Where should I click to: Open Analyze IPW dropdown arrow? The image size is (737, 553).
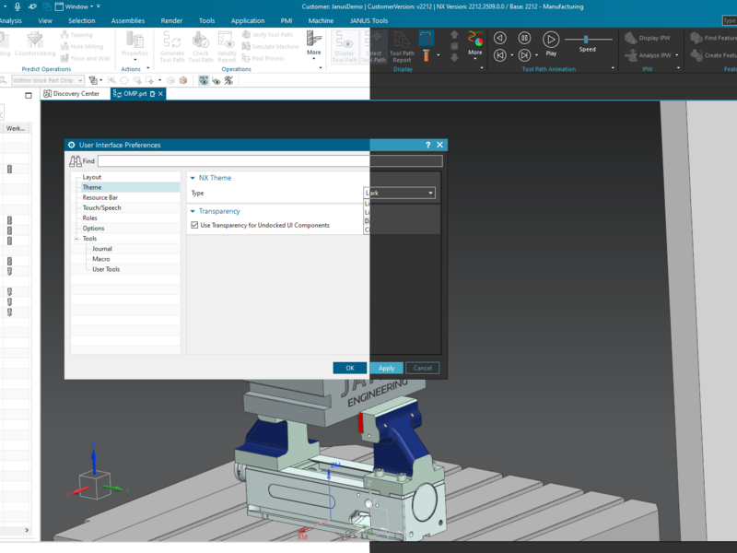pos(677,55)
